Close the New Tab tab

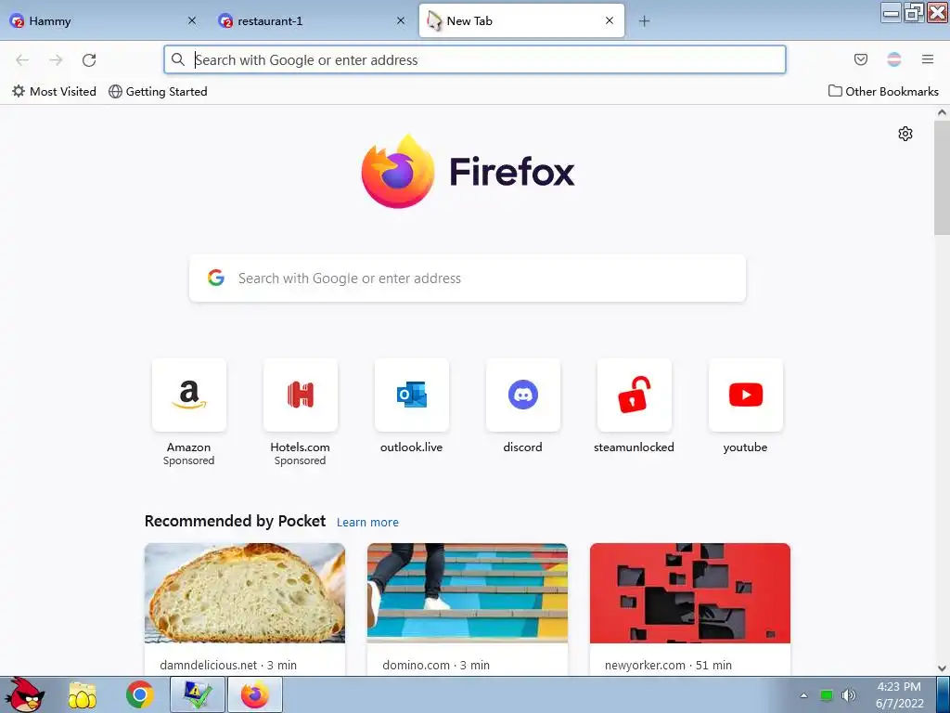click(x=610, y=20)
